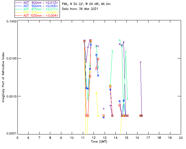
Task: Click the station header 'PML, N 50 22', W 04 08', Alt 0m'
Action: coord(86,4)
